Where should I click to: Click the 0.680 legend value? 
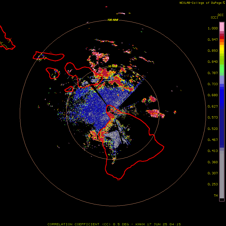(213, 95)
